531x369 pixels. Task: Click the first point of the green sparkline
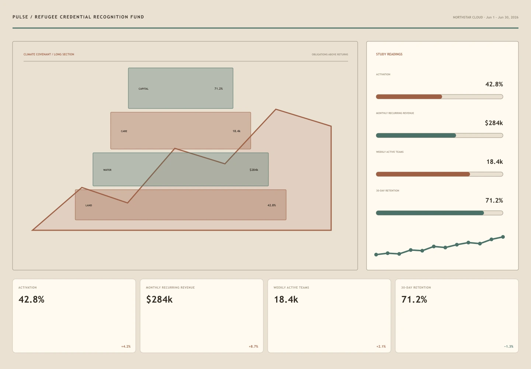pyautogui.click(x=376, y=255)
